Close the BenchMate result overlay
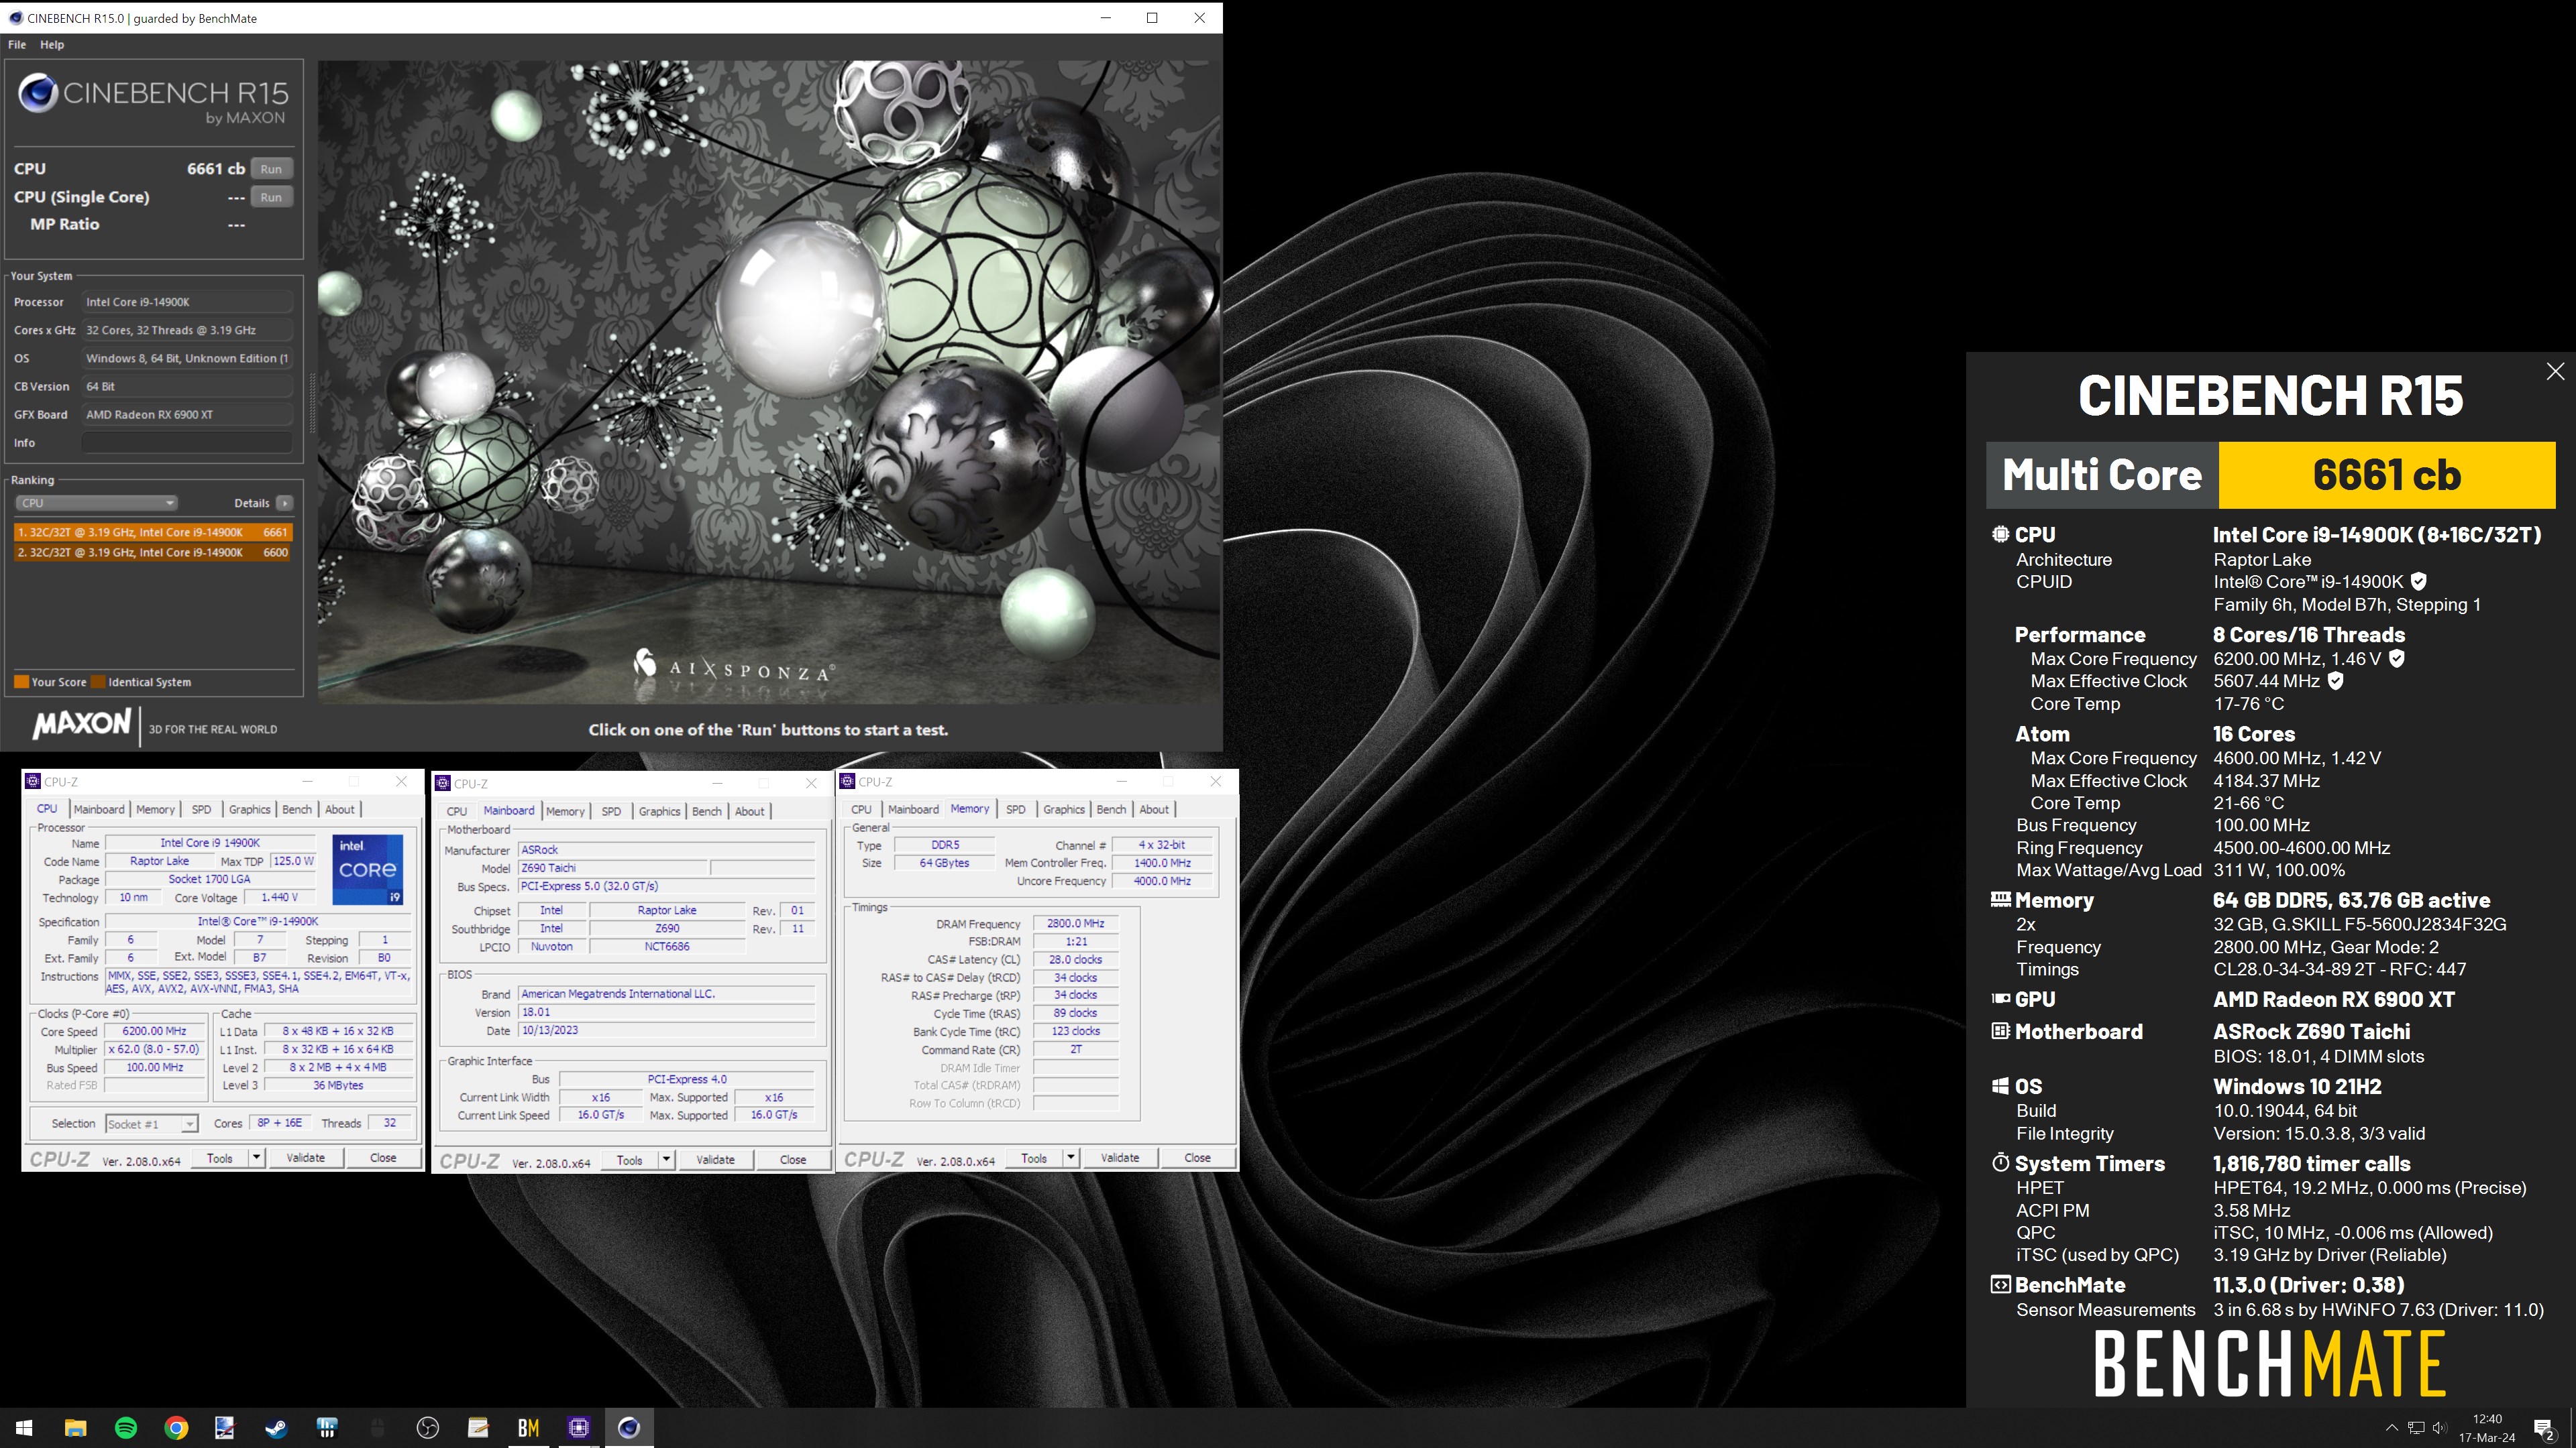 point(2555,371)
